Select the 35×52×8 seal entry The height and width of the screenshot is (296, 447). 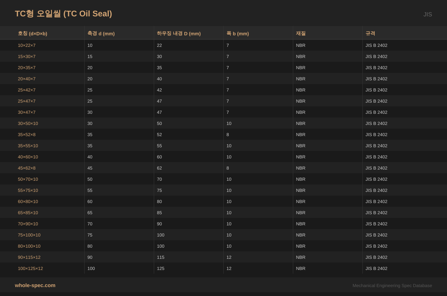[27, 135]
